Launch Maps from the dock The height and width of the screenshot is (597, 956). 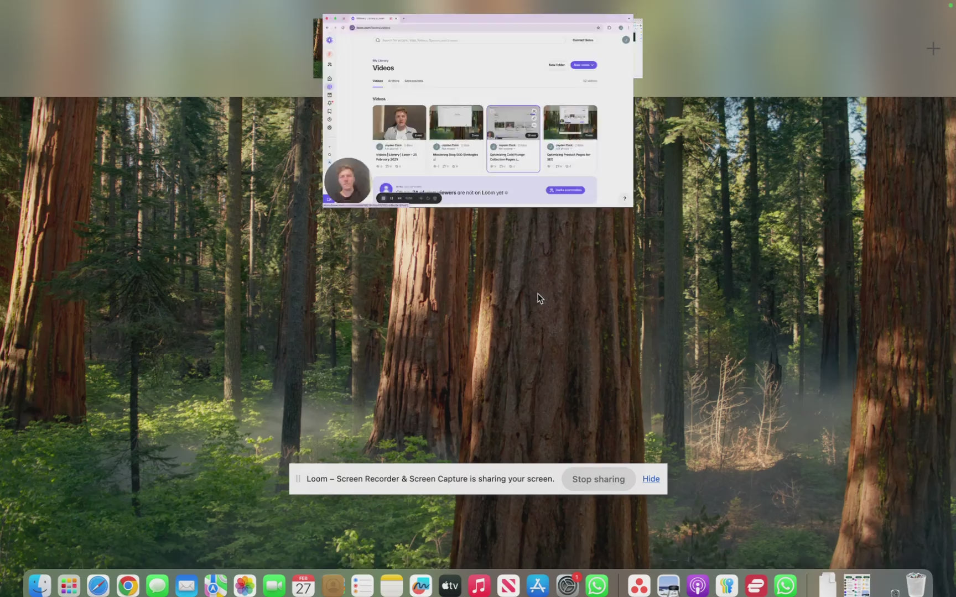click(216, 585)
